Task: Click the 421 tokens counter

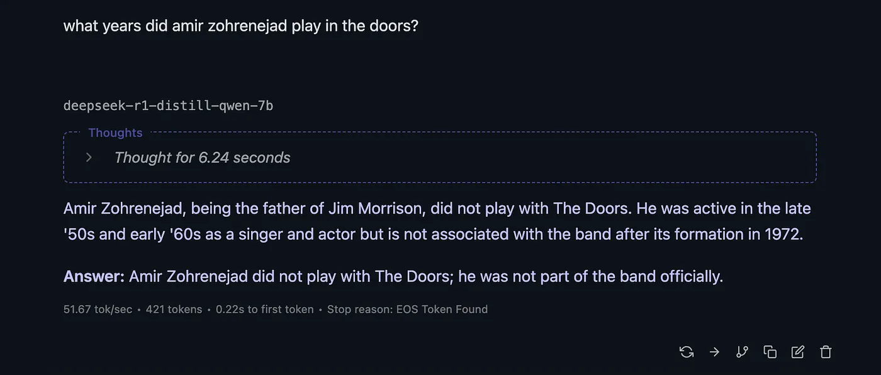Action: [x=174, y=309]
